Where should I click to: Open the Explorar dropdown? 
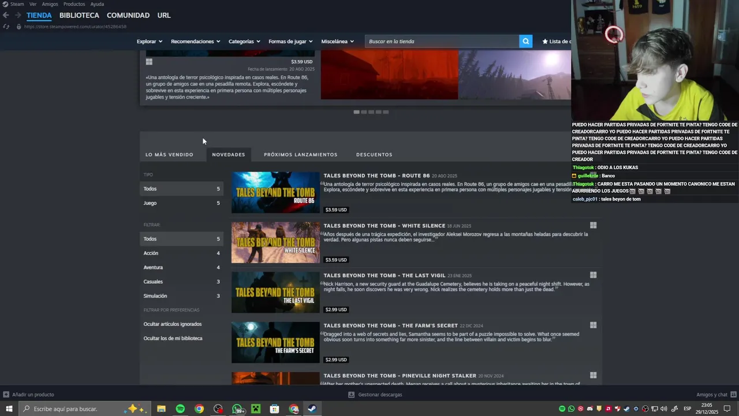tap(150, 41)
